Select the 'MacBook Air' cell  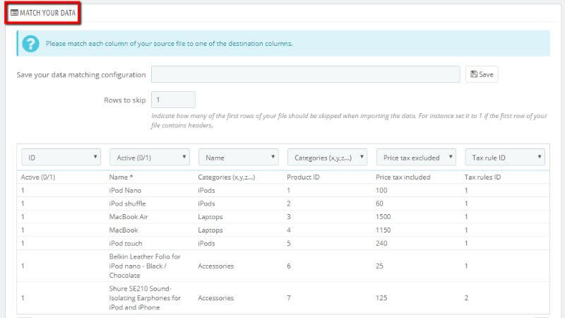pyautogui.click(x=129, y=217)
